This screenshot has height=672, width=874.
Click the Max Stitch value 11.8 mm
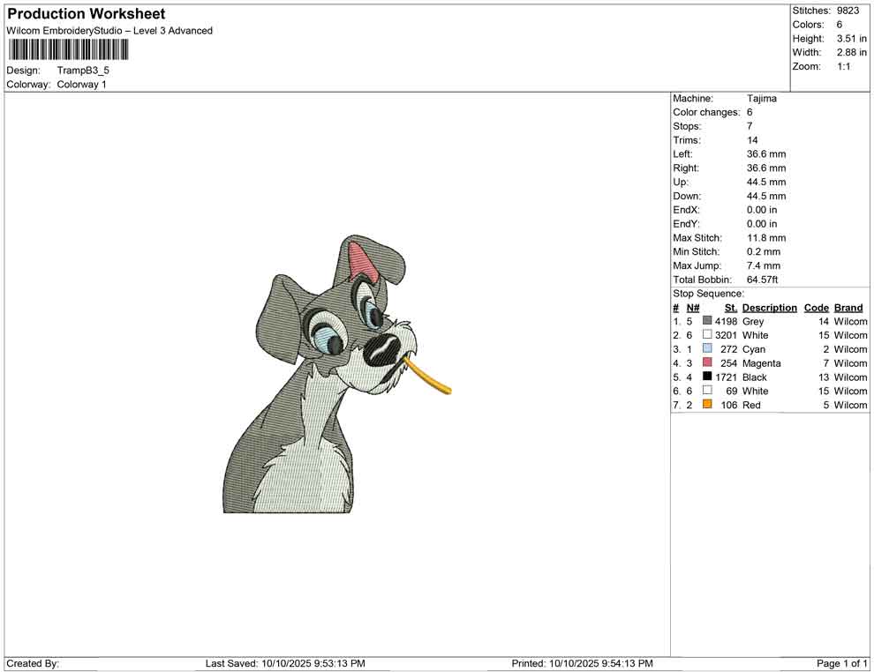[x=766, y=237]
